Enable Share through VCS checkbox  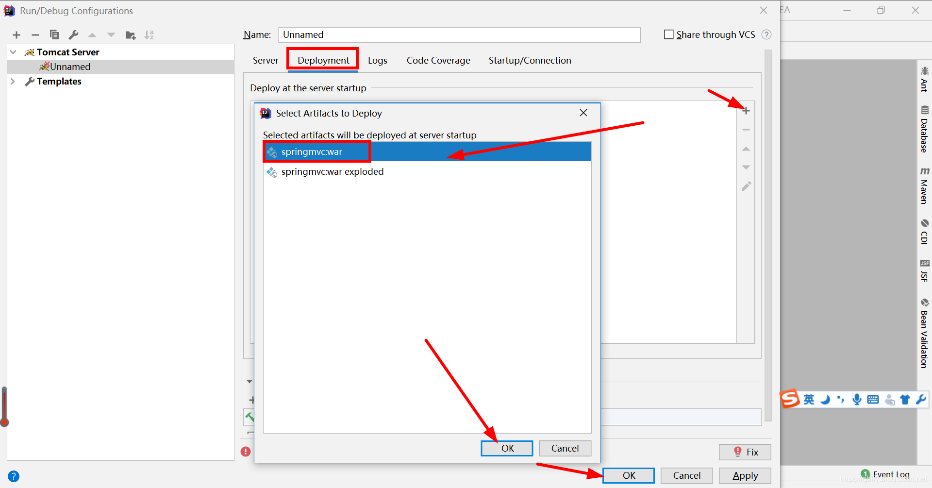(668, 34)
